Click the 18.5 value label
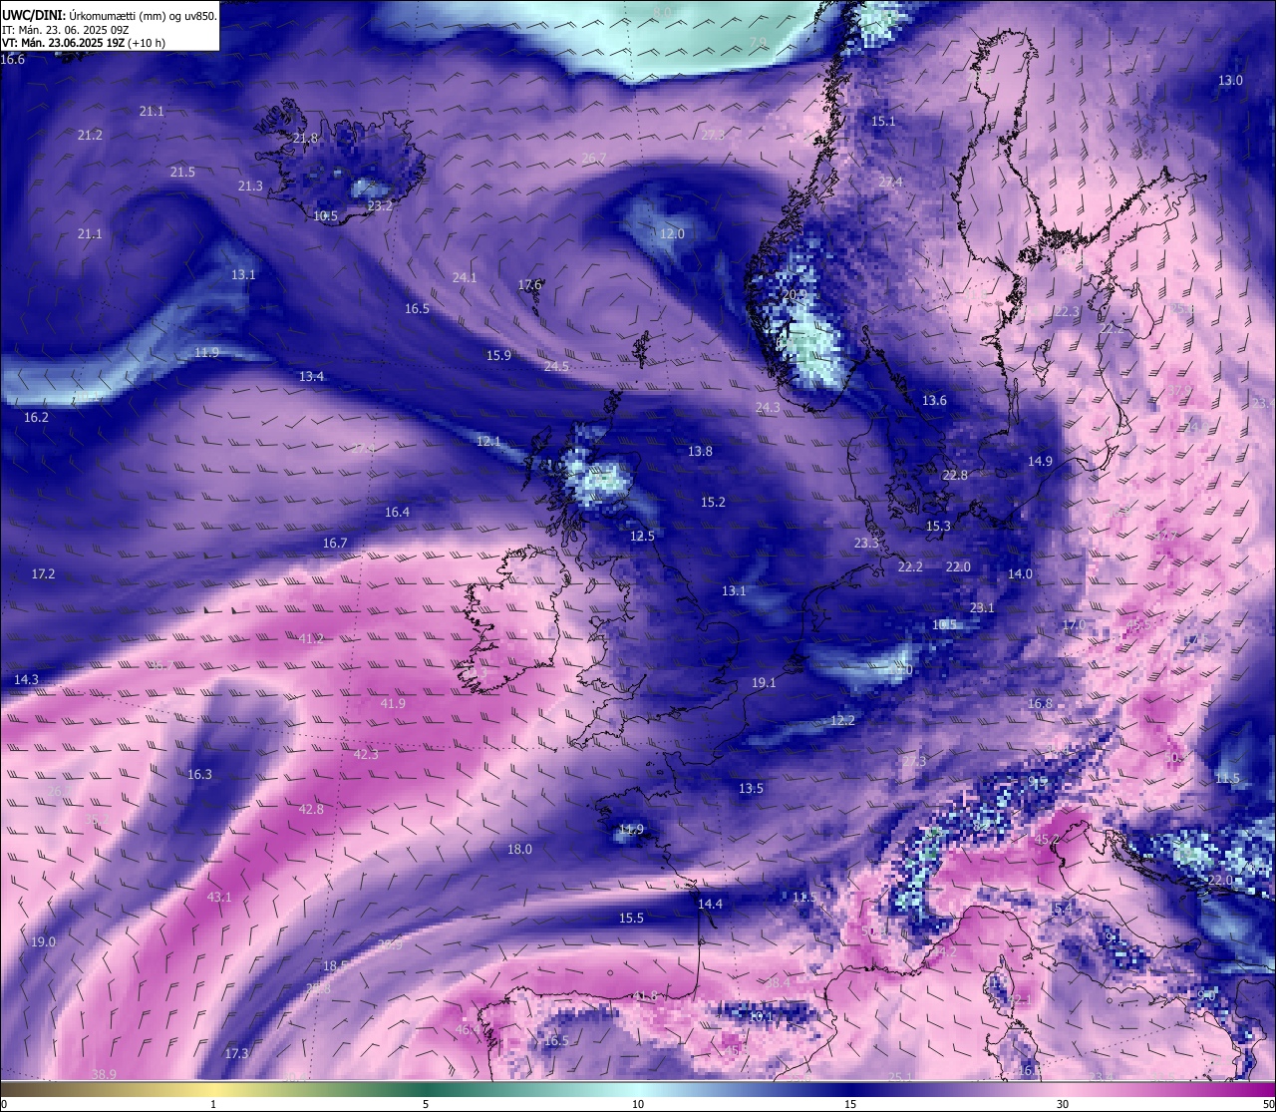The height and width of the screenshot is (1112, 1276). [x=335, y=966]
